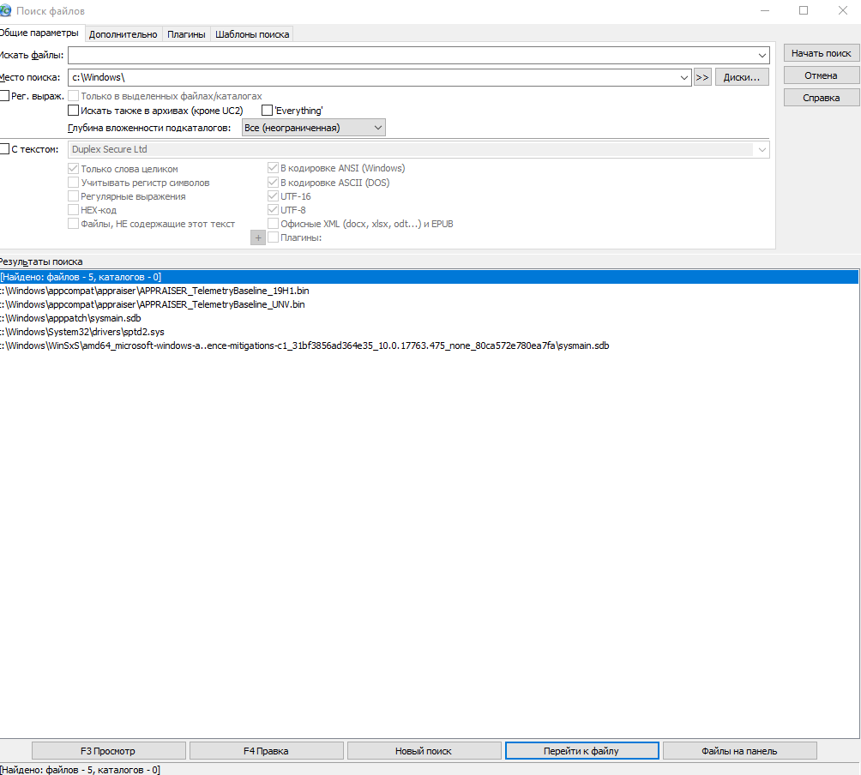Click the Total Commander icon in title bar
Viewport: 861px width, 775px height.
5,10
